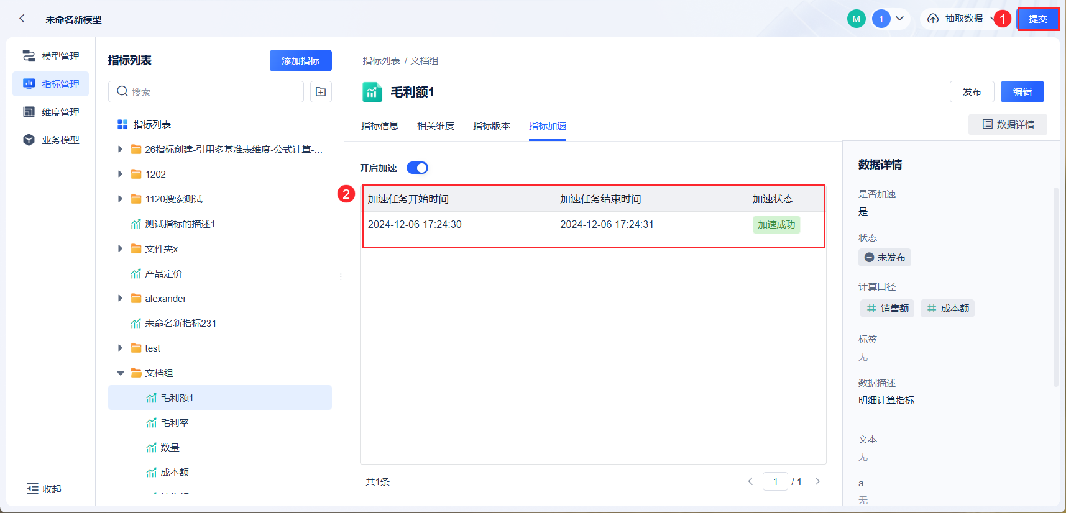Click the new folder icon beside search
The image size is (1066, 513).
click(x=321, y=91)
